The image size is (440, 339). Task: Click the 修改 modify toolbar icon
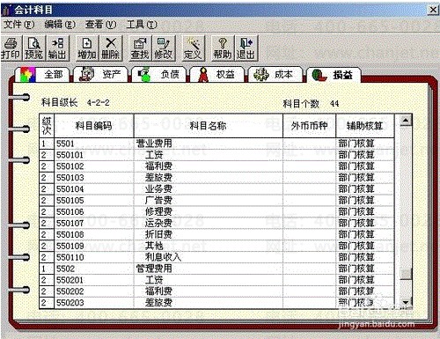pyautogui.click(x=164, y=48)
